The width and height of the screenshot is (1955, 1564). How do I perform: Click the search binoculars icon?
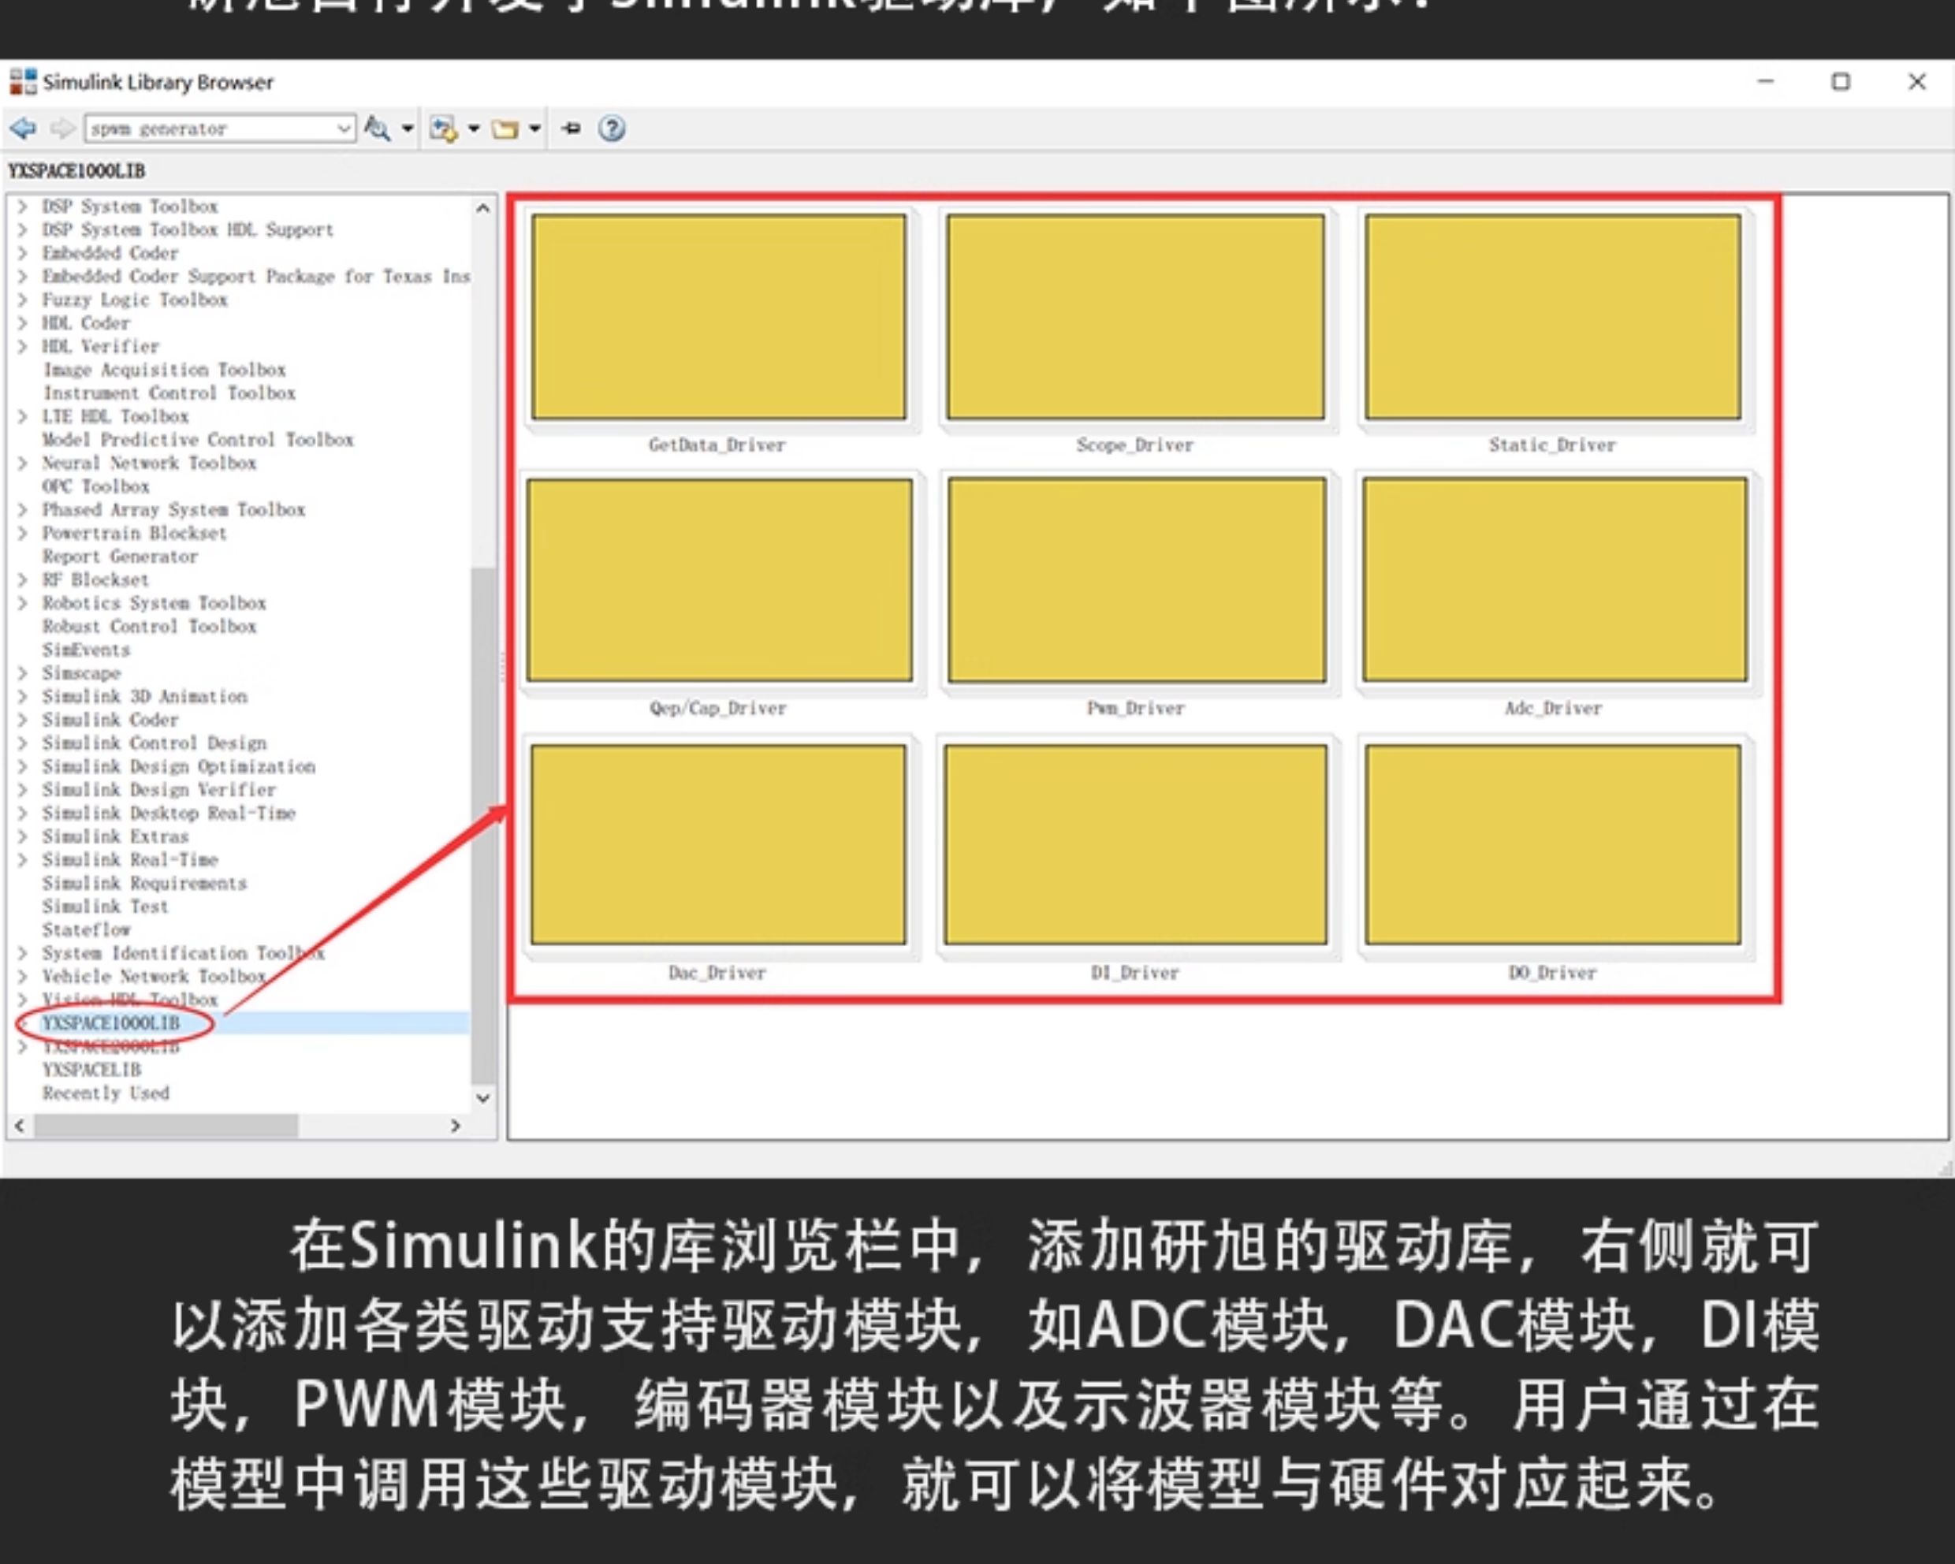tap(378, 128)
